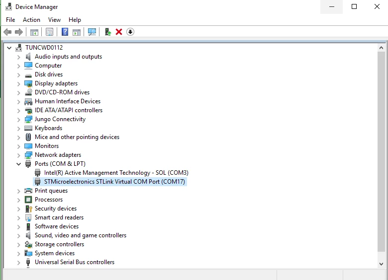The width and height of the screenshot is (388, 280).
Task: Click Show/Hide Action Pane toolbar icon
Action: tap(77, 32)
